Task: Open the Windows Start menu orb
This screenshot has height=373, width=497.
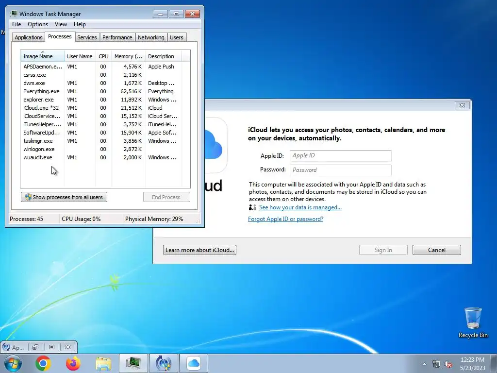Action: click(x=13, y=363)
